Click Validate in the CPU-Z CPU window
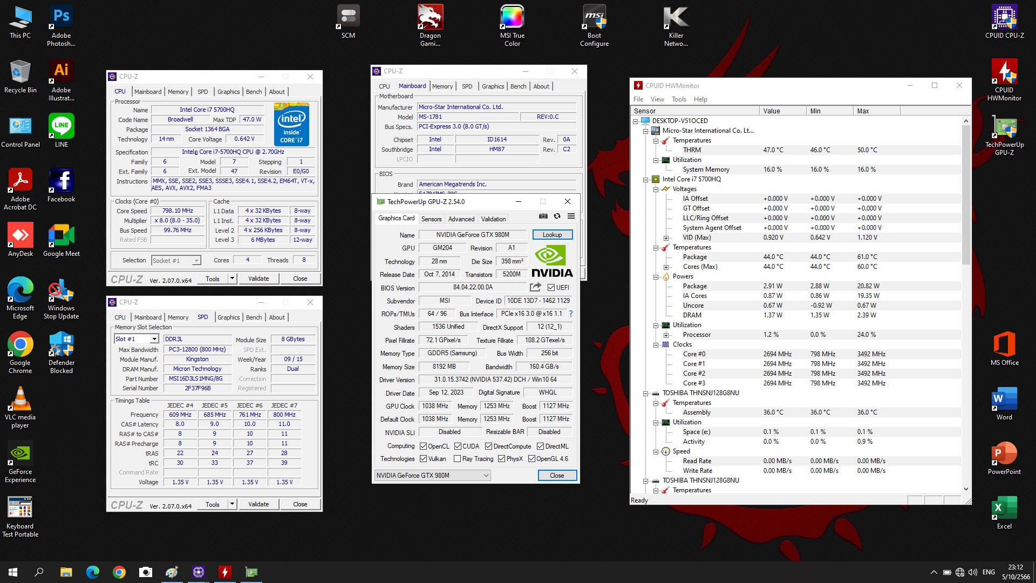 coord(258,279)
